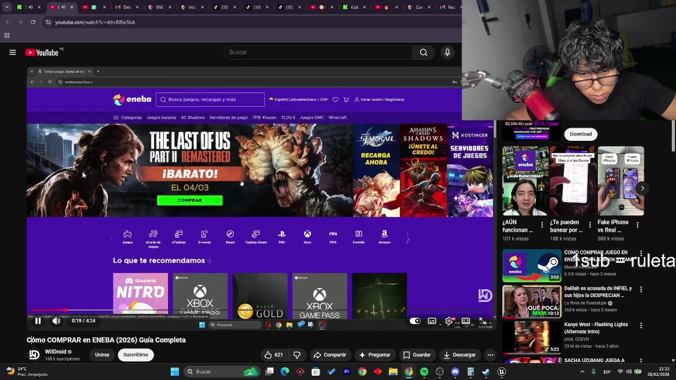Open options for Kanye West Flashing Lights

(641, 325)
